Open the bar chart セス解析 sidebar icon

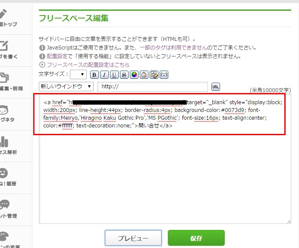[x=8, y=146]
